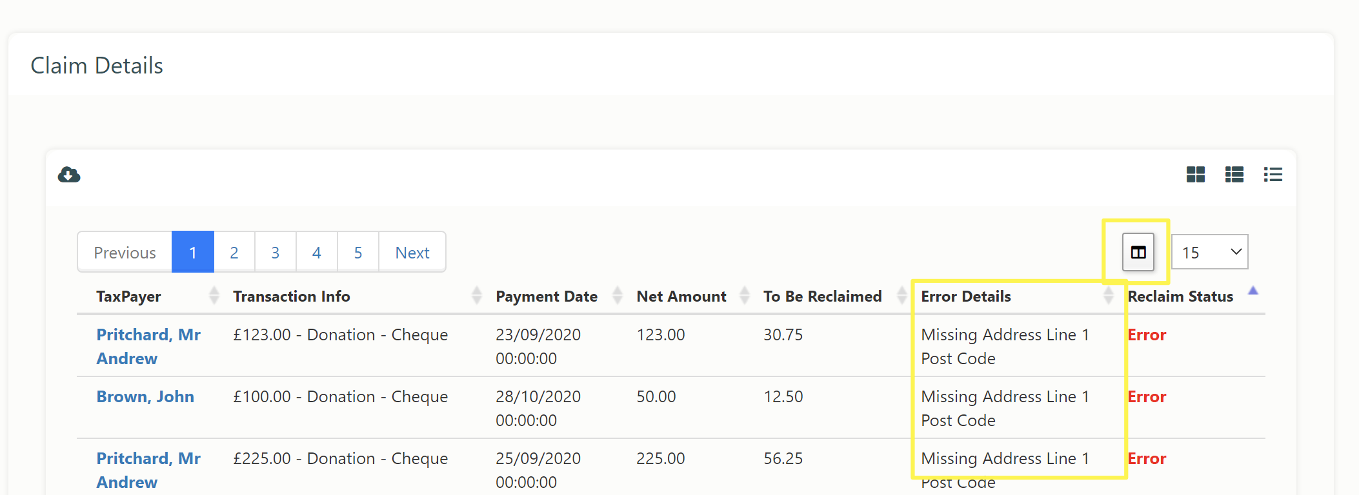Click net amount 123.00
This screenshot has width=1359, height=495.
661,335
